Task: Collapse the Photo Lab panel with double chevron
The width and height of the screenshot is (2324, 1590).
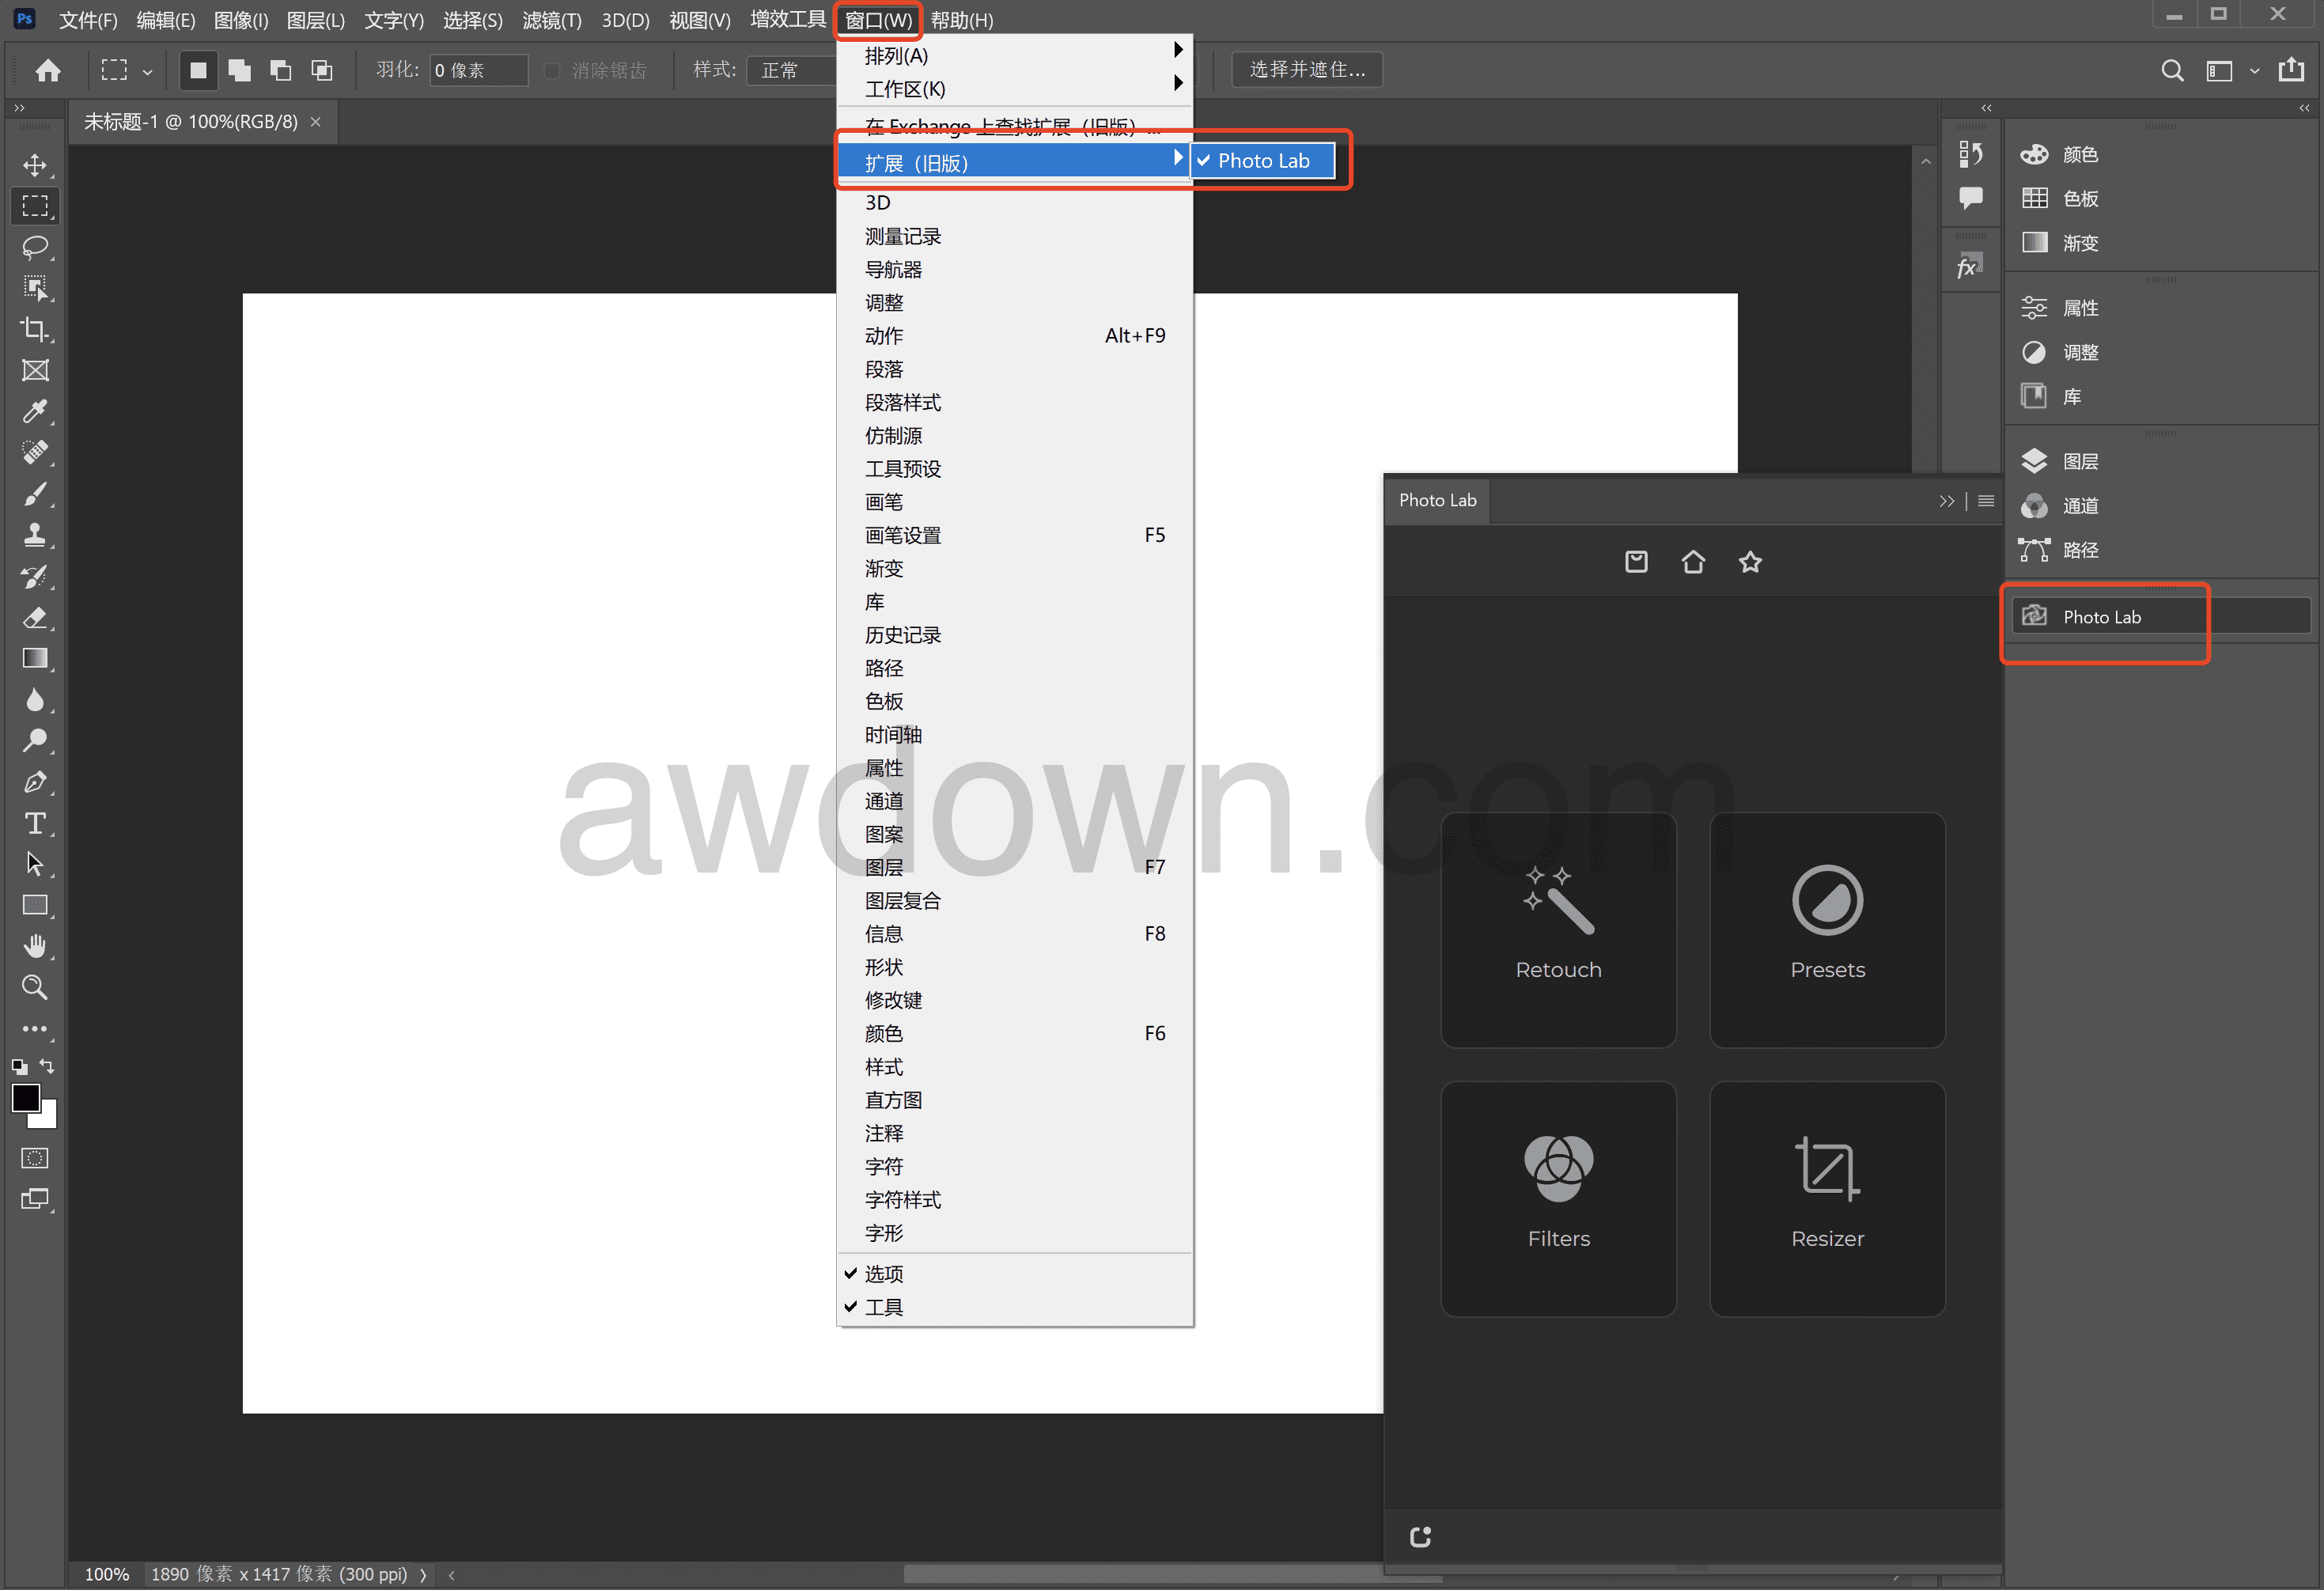Action: pyautogui.click(x=1945, y=501)
